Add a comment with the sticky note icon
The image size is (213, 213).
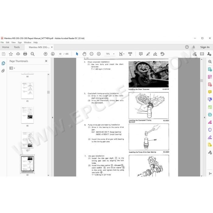tap(141, 54)
